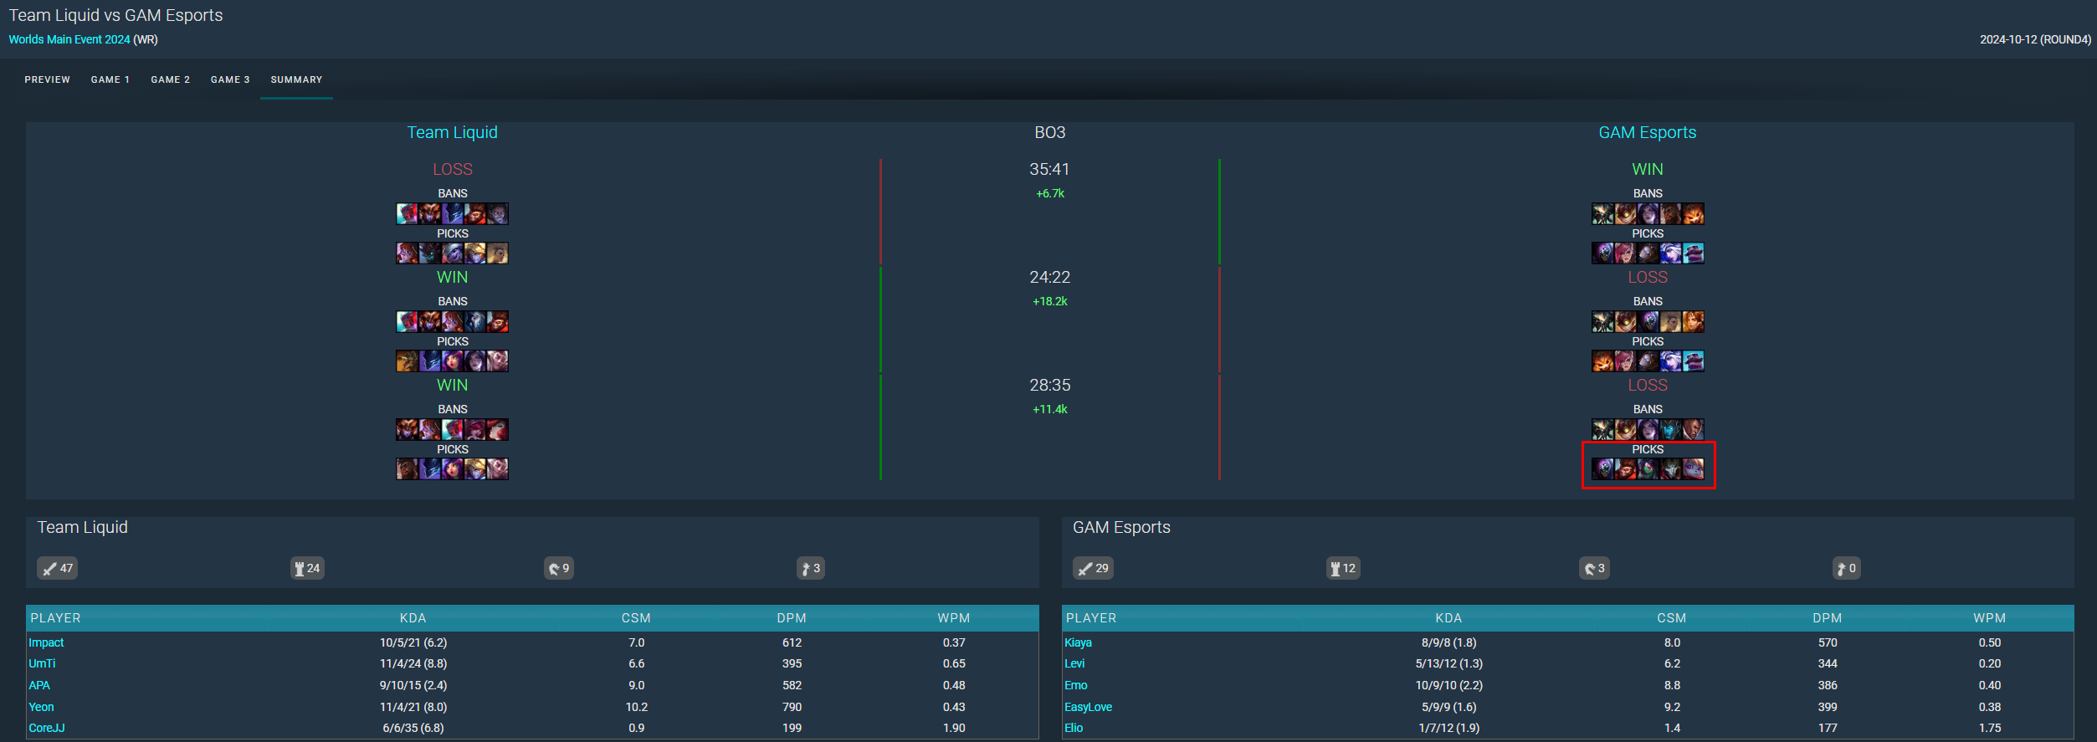Open the Worlds Main Event 2024 link

point(69,39)
